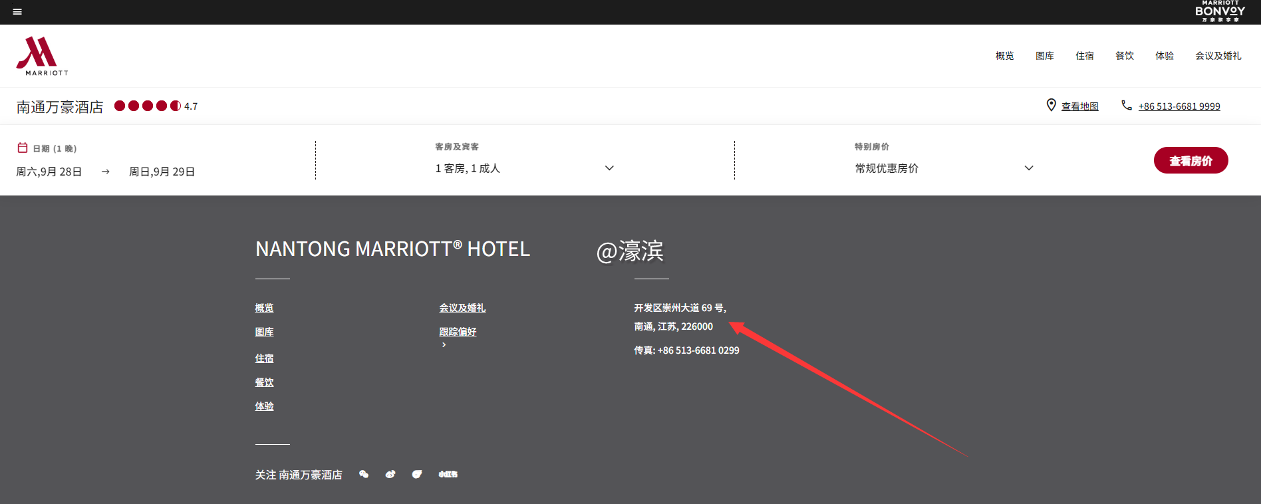Viewport: 1261px width, 504px height.
Task: Expand the arrow under 跟踪偏好
Action: pyautogui.click(x=444, y=345)
